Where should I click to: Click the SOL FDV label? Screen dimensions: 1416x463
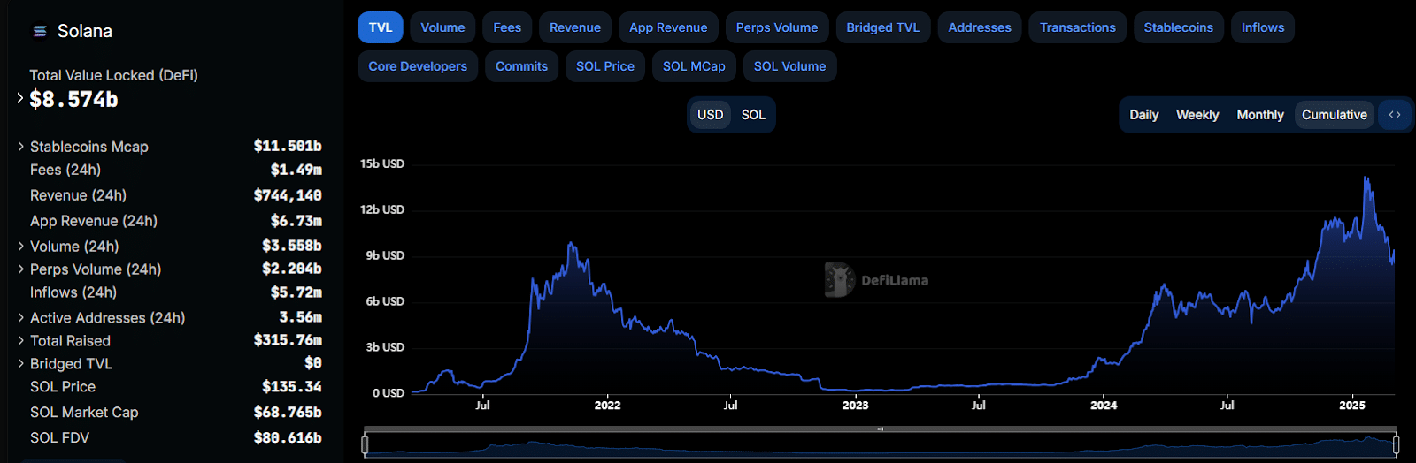tap(59, 438)
